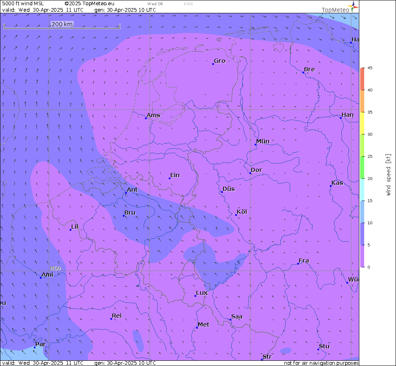Screen dimensions: 396x366
Task: Click the Luxembourg label 'Lux'
Action: (x=202, y=293)
